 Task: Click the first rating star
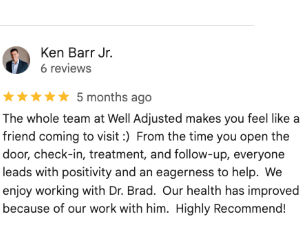click(x=9, y=97)
